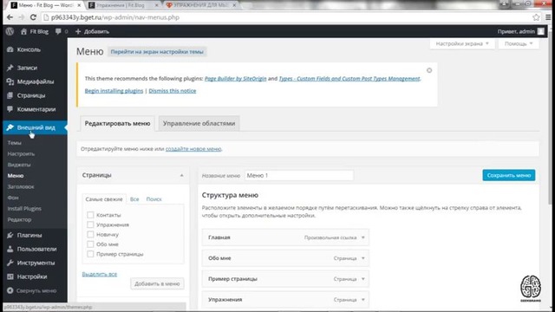The image size is (555, 312).
Task: Click the browser address bar
Action: (287, 17)
